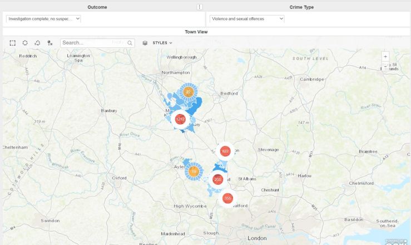Open the Outcome panel options menu
The width and height of the screenshot is (411, 245).
pos(200,7)
